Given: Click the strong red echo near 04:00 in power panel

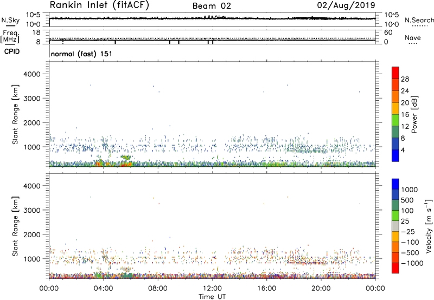Looking at the screenshot, I should pos(98,164).
